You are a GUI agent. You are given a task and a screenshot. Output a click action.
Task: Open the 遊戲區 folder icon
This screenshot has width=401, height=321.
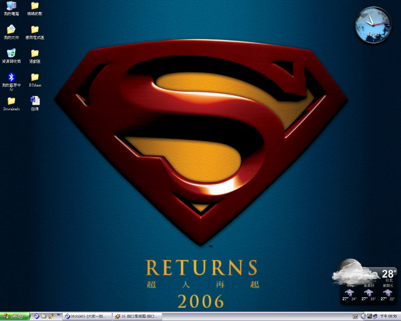click(35, 56)
